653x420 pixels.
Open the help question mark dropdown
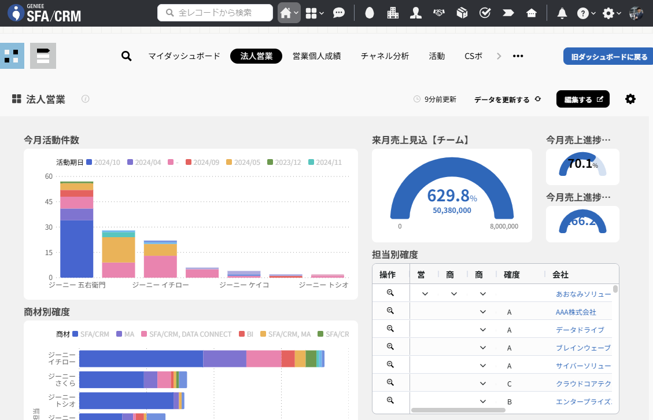click(x=586, y=13)
